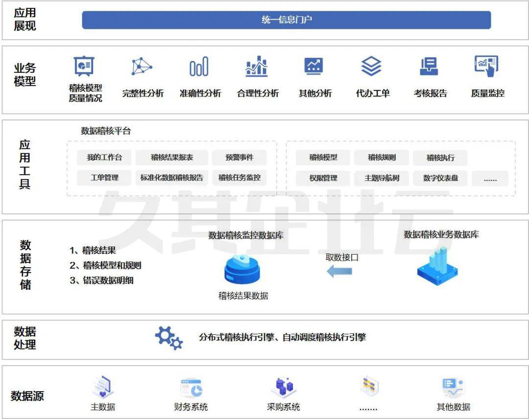Click the 代办工单 label
529x419 pixels.
tap(373, 93)
